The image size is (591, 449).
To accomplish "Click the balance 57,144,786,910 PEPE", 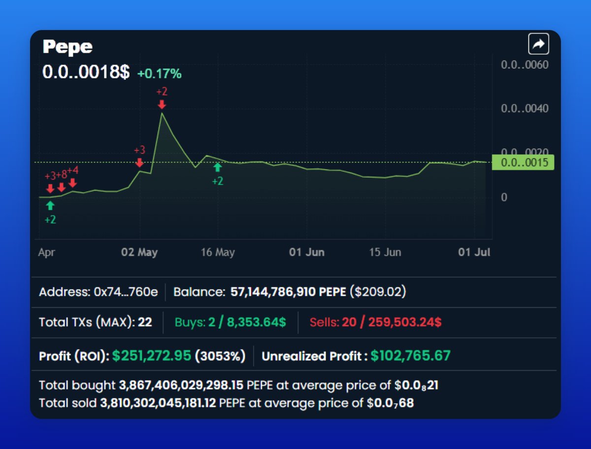I will [288, 292].
